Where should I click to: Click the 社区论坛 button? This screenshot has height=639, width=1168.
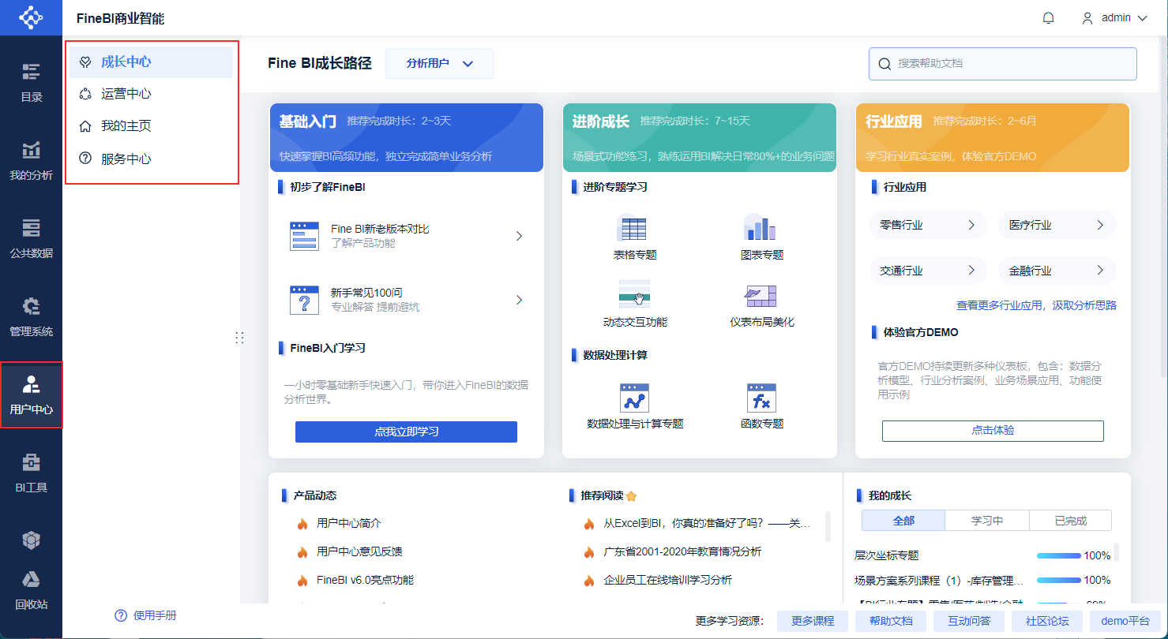click(x=1047, y=621)
